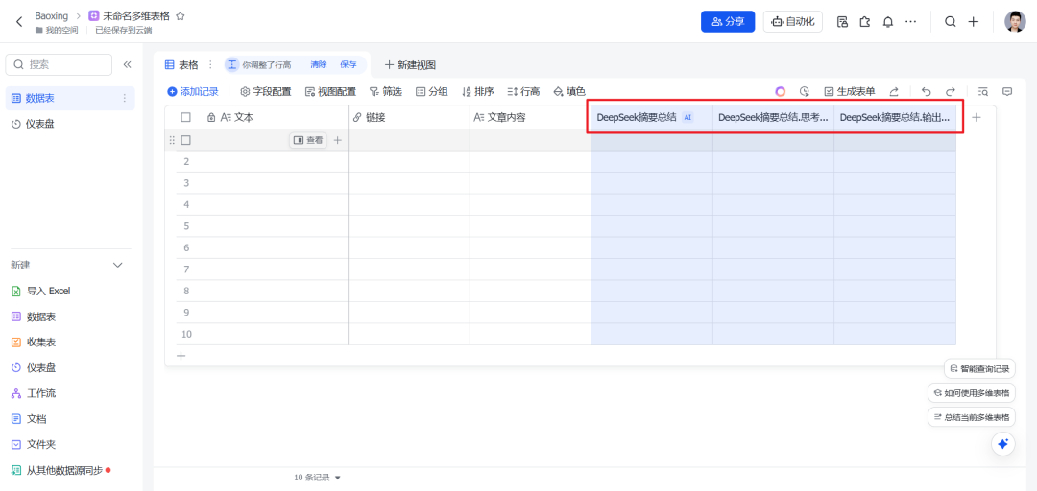Open the plugin puzzle-piece icon
Screen dimensions: 1037x491
tap(865, 22)
